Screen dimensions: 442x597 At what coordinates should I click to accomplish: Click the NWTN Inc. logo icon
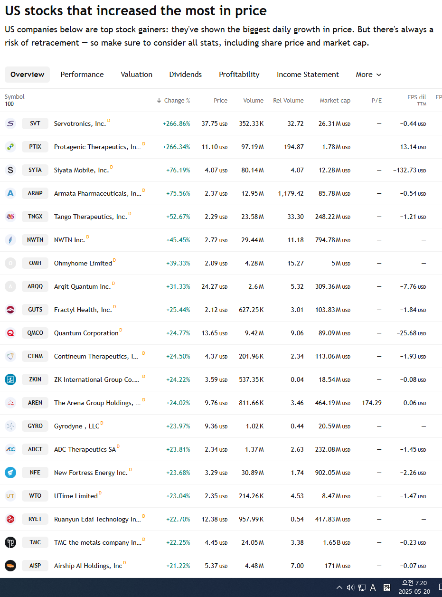tap(10, 240)
